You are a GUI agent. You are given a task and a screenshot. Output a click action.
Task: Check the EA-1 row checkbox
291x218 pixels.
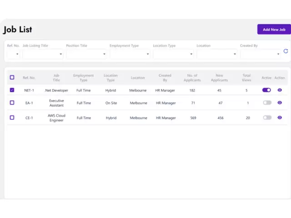pyautogui.click(x=12, y=103)
